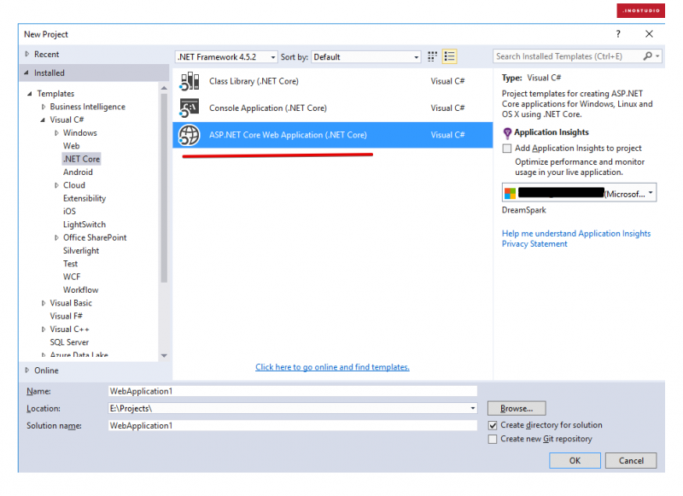Click the OK button
This screenshot has height=496, width=683.
(575, 461)
